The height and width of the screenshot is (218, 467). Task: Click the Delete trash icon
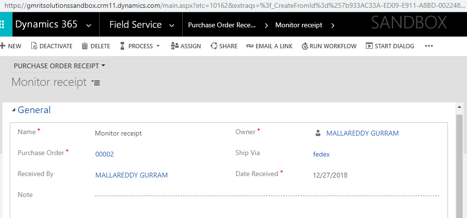(x=85, y=46)
